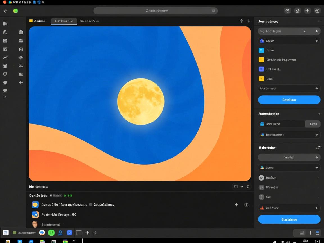Open the centered gray dropdown in the lower panel
The width and height of the screenshot is (324, 243).
pos(289,157)
